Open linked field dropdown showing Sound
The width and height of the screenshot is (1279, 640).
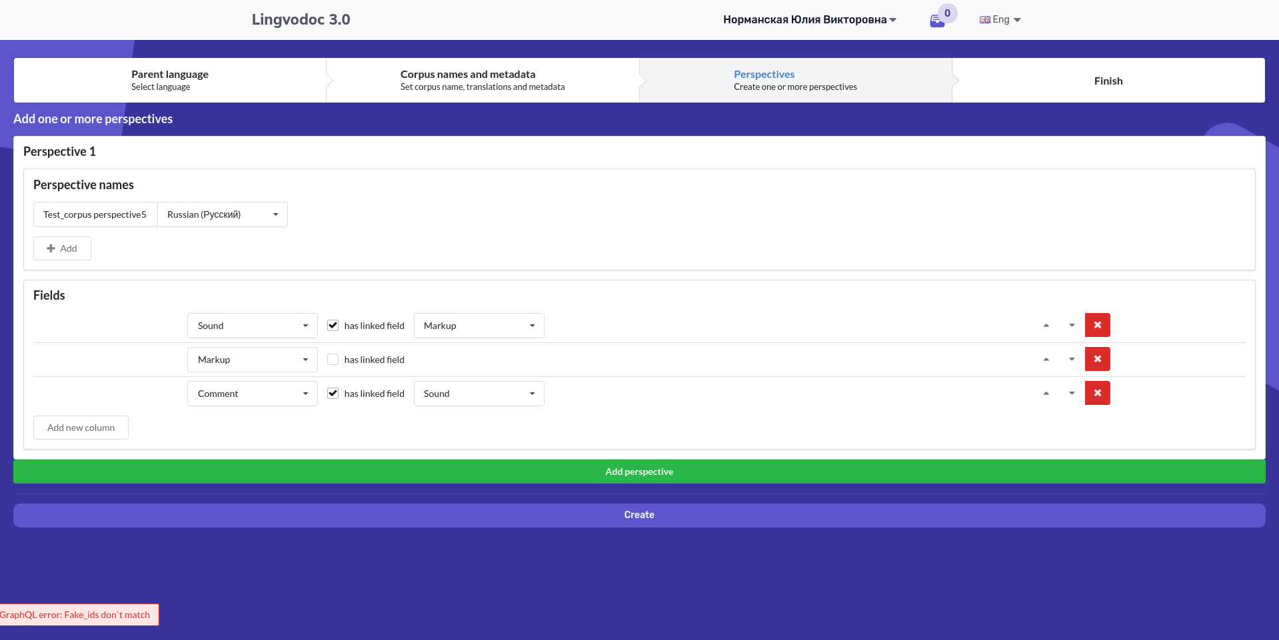click(479, 394)
